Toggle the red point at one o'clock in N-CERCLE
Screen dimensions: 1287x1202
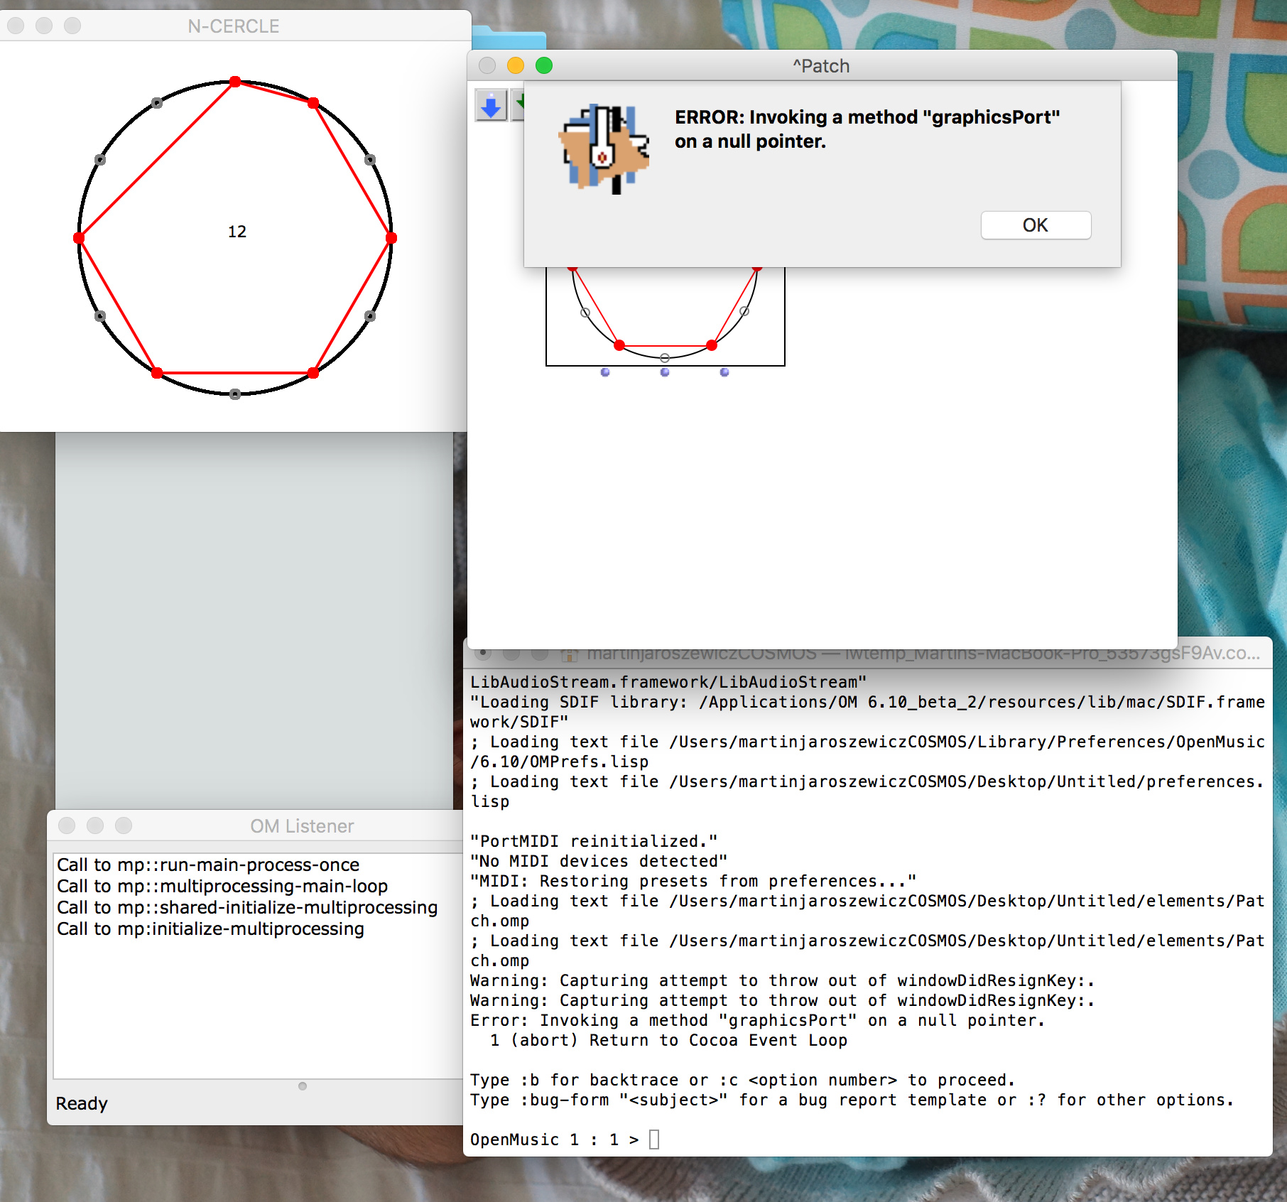313,103
